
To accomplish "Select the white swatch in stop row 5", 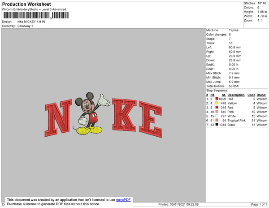I will coord(217,116).
